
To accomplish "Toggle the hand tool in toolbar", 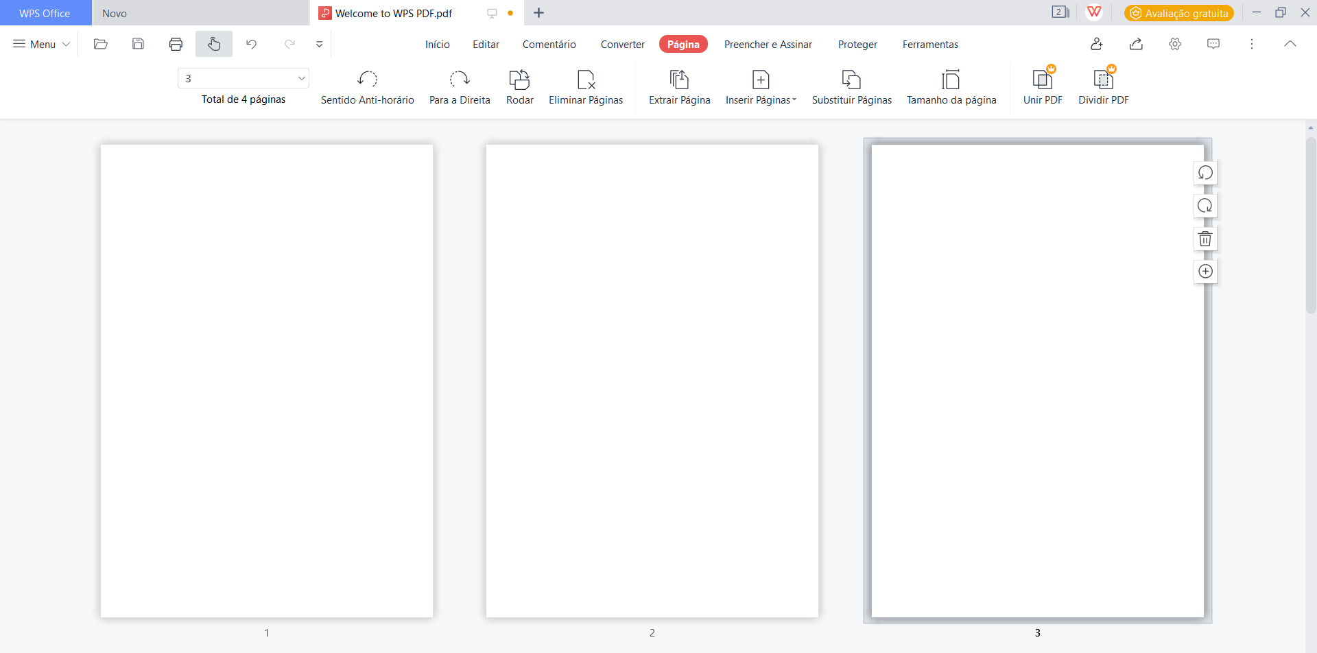I will tap(214, 44).
